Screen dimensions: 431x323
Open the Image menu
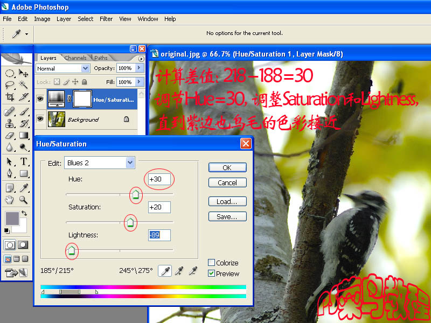[x=42, y=19]
